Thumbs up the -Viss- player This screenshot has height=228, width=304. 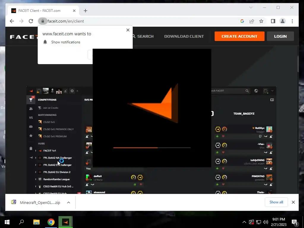tap(217, 152)
